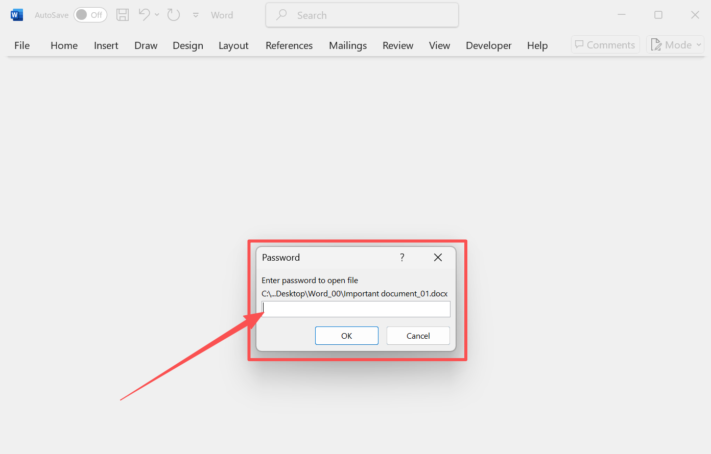Click the file path Important document_01.docx text
Screen dimensions: 711x454
tap(354, 294)
